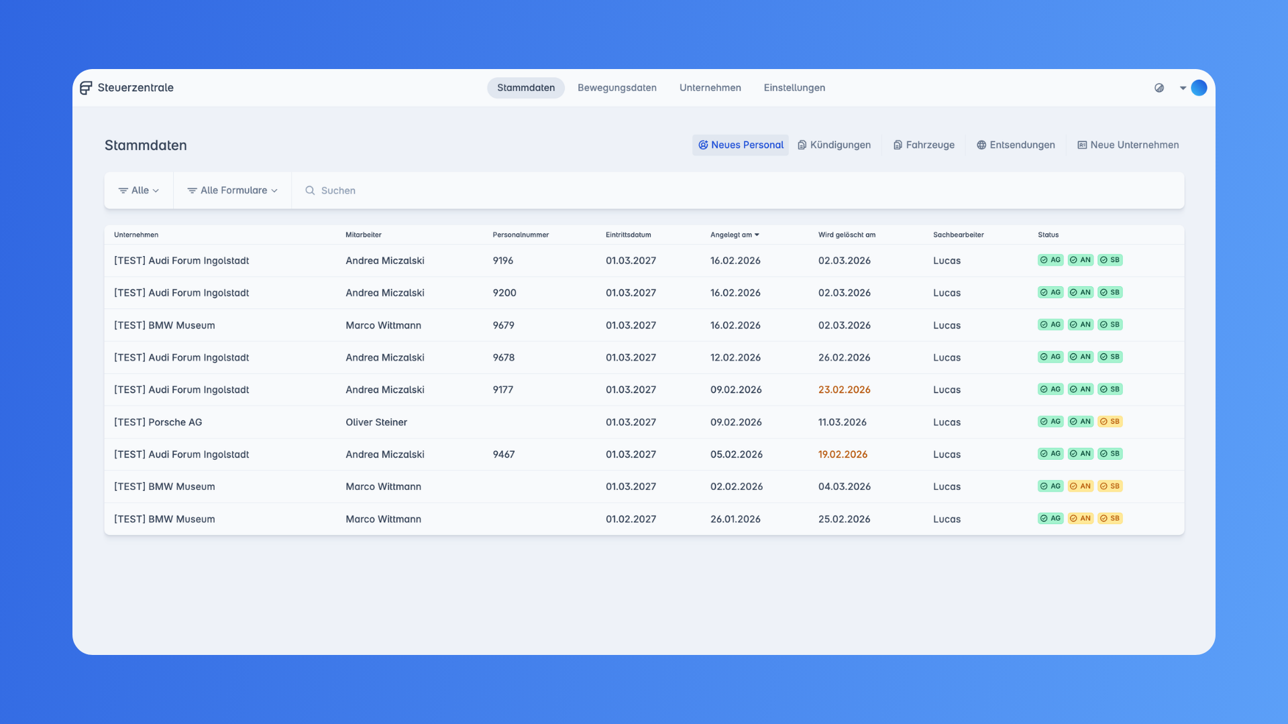This screenshot has width=1288, height=724.
Task: Click the search magnifier icon
Action: coord(310,190)
